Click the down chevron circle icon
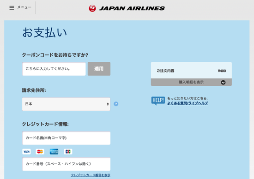The height and width of the screenshot is (179, 254). (x=223, y=83)
